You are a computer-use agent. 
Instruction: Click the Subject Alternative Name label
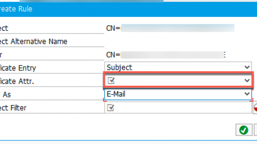33,41
